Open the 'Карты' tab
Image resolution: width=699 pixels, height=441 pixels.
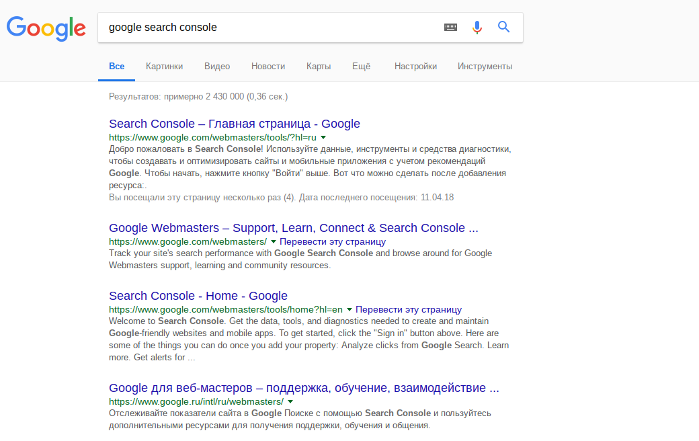[x=319, y=66]
